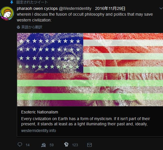The height and width of the screenshot is (150, 163).
Task: Expand the tweet options chevron menu
Action: (x=161, y=8)
